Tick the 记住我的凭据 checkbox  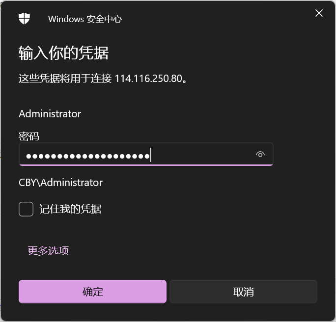coord(26,209)
